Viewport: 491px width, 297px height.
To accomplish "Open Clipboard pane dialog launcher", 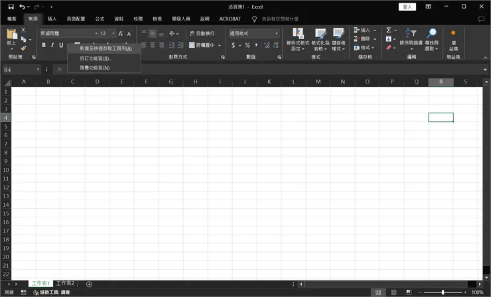I will coord(33,57).
